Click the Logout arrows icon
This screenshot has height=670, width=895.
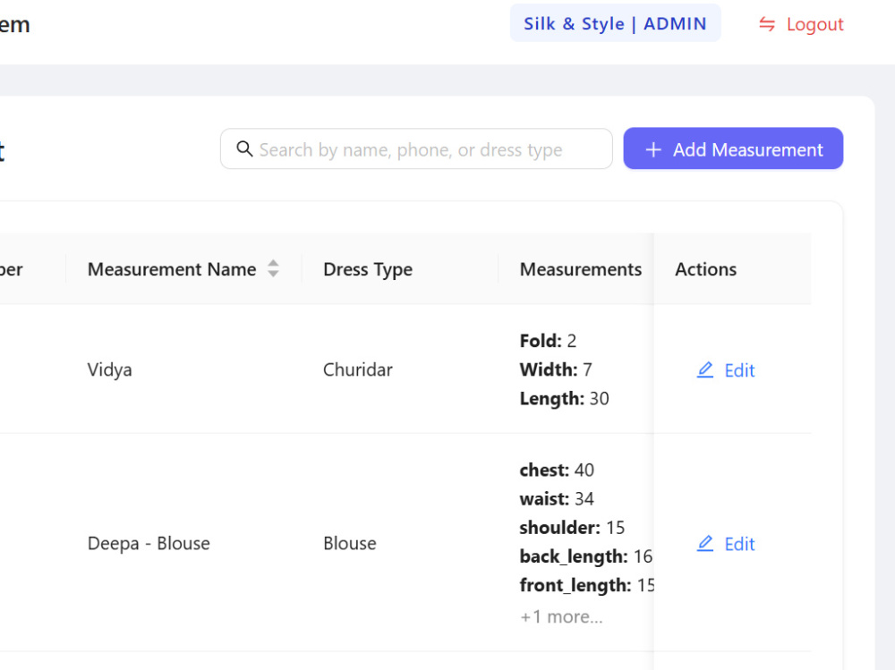[767, 24]
